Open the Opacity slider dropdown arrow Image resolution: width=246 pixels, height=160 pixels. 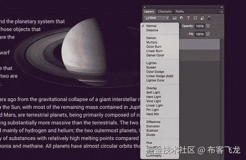tap(208, 26)
